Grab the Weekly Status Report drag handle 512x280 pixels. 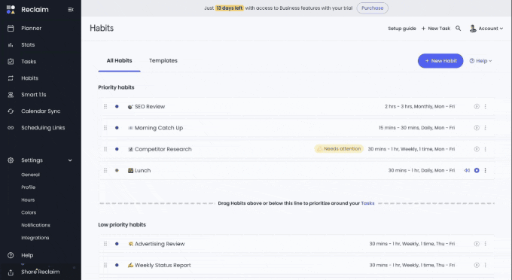(x=105, y=265)
